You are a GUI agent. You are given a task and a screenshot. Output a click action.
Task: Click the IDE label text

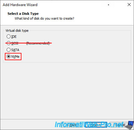[14, 37]
